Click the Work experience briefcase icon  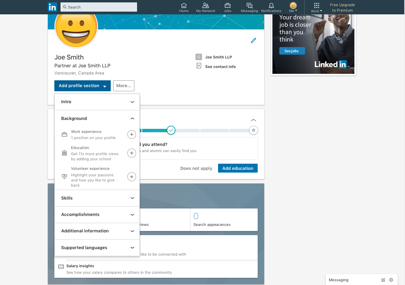point(64,135)
